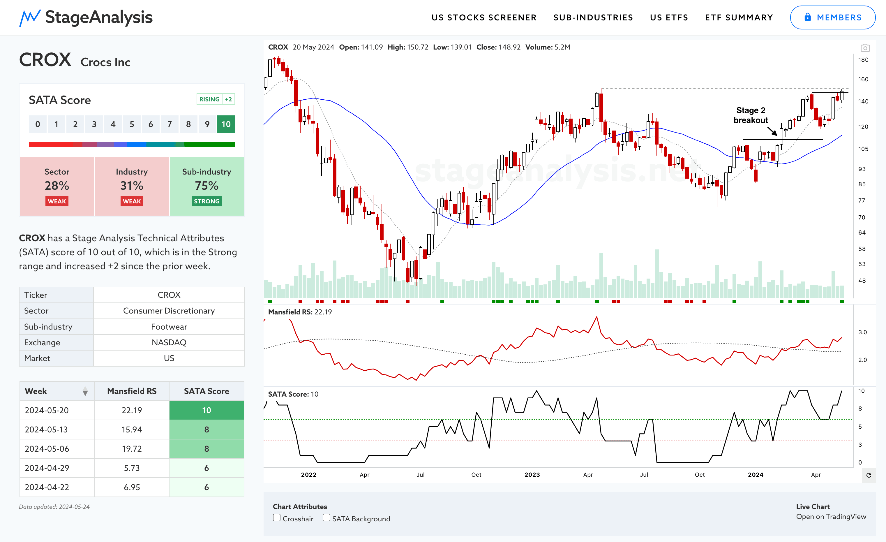Screen dimensions: 886x542
Task: Click the Crocs Inc company name
Action: [105, 62]
